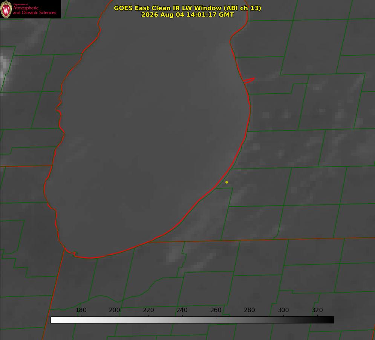This screenshot has height=340, width=375.
Task: Click the 220 label on the colorbar
Action: [148, 310]
